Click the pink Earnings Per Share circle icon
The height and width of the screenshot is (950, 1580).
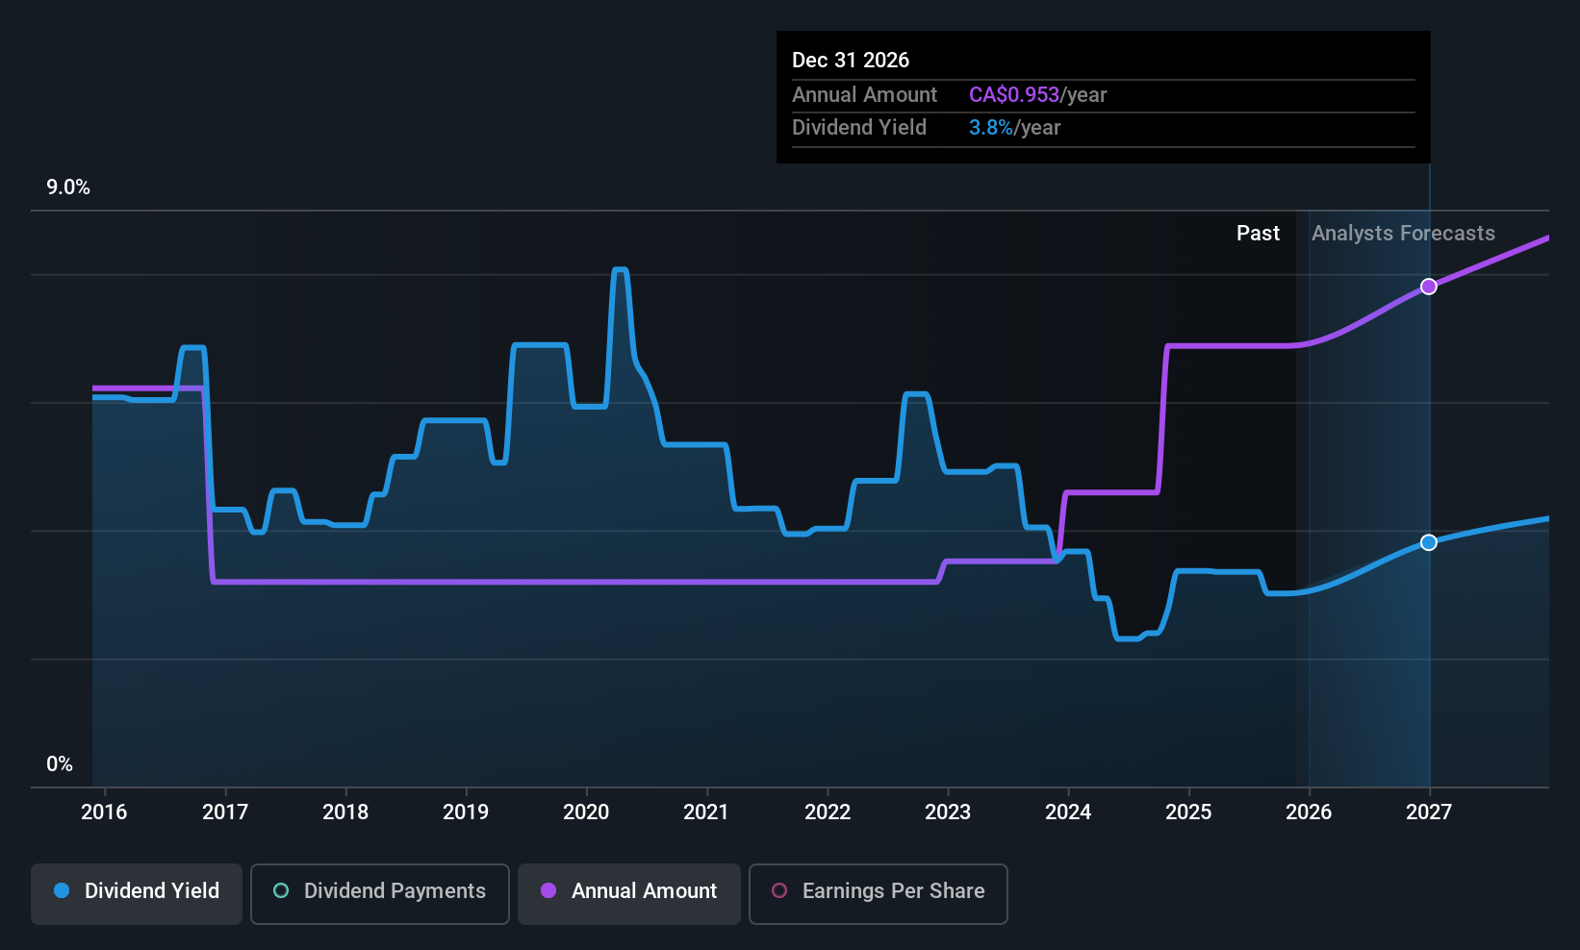[x=779, y=891]
